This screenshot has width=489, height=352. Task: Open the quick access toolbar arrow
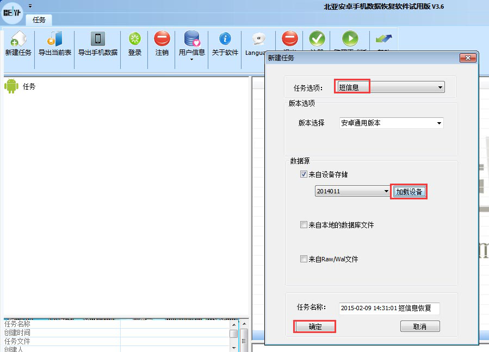30,6
